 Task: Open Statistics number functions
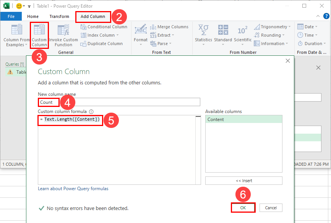click(x=203, y=35)
